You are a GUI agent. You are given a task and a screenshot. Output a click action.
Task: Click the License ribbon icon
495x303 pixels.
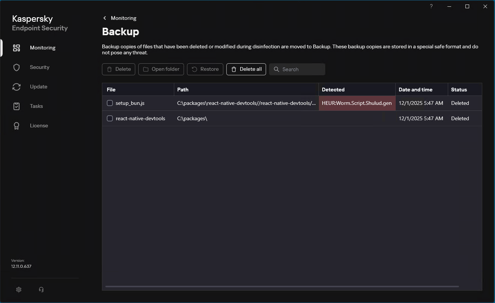16,126
